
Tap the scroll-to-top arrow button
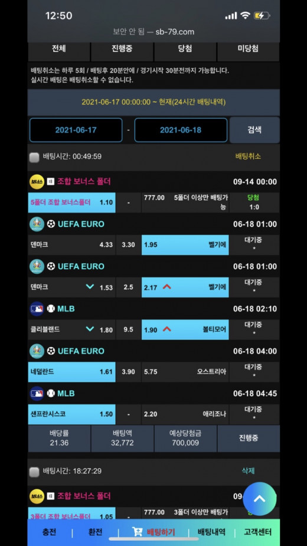tap(259, 499)
